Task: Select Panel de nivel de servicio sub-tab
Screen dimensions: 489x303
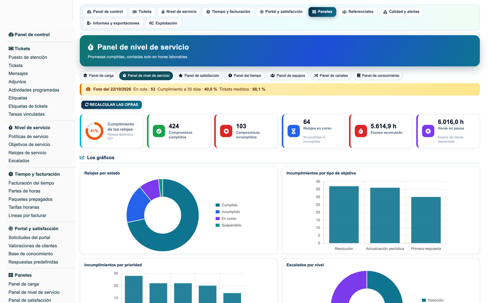Action: click(x=146, y=75)
